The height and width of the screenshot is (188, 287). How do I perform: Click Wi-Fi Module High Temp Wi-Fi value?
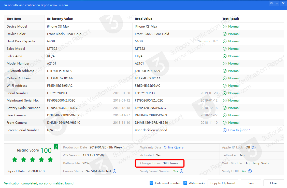(257, 163)
